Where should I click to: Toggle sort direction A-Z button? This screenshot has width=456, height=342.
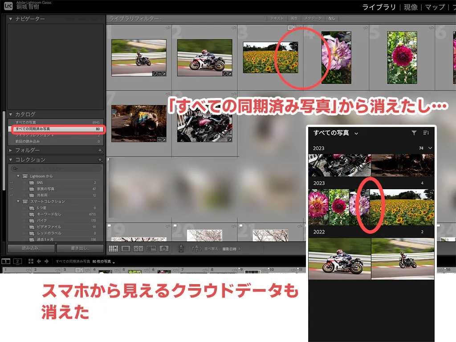pyautogui.click(x=196, y=249)
